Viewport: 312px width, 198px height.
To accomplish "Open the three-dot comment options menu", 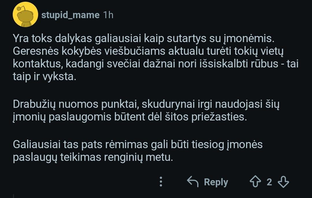I will point(161,182).
